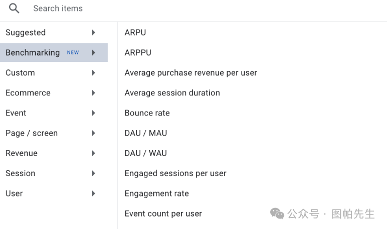
Task: Expand the Session category arrow
Action: 94,173
